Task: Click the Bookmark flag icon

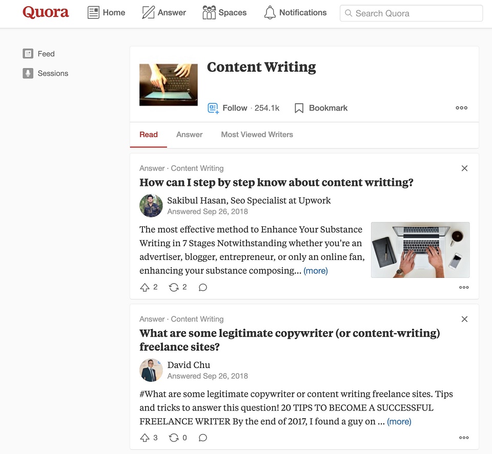Action: [x=299, y=108]
